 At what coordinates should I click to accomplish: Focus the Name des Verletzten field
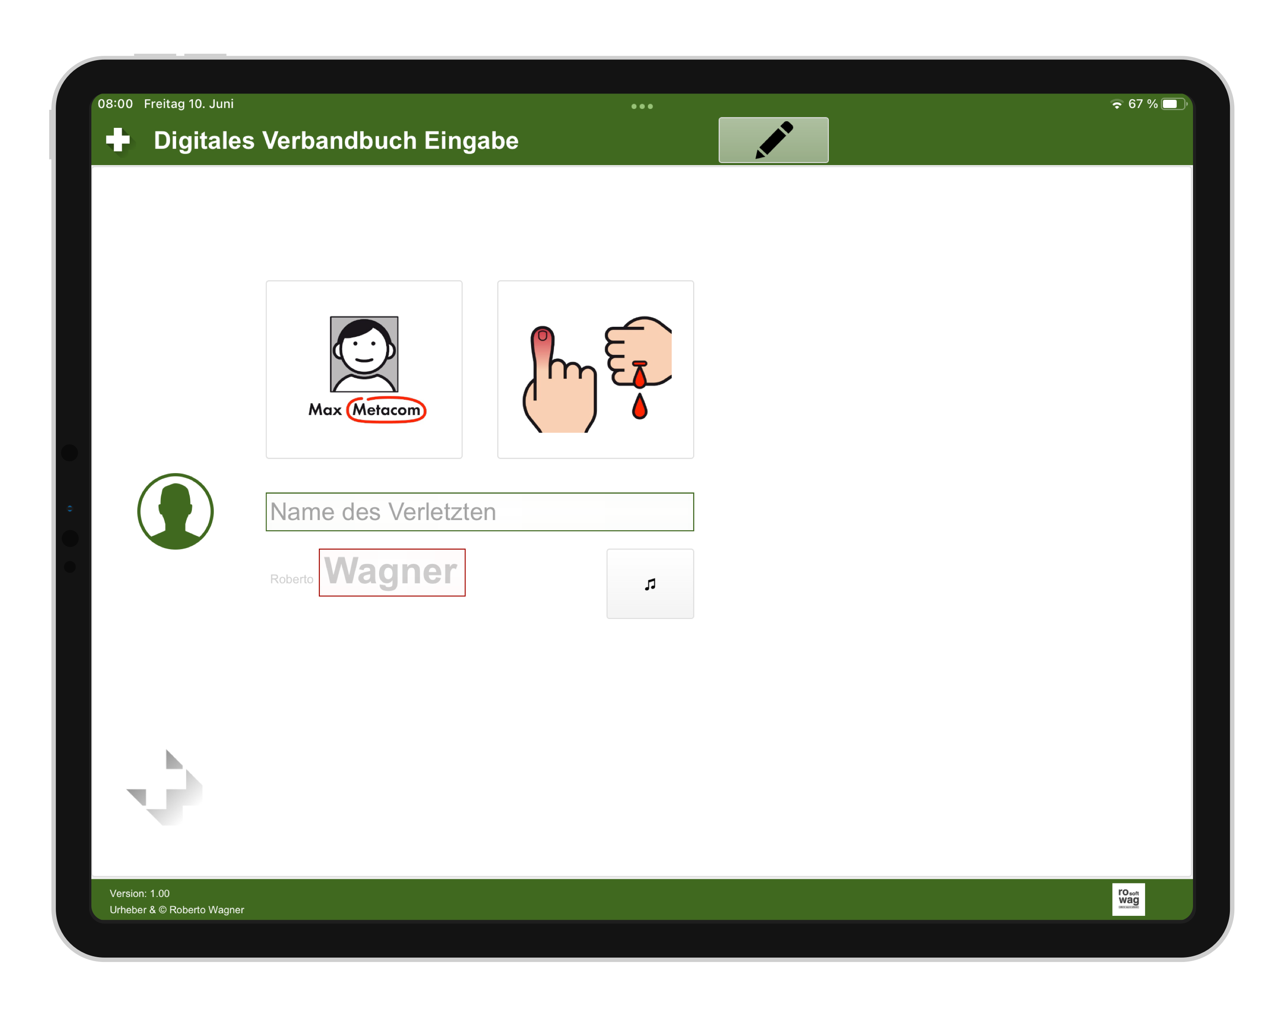[x=479, y=512]
